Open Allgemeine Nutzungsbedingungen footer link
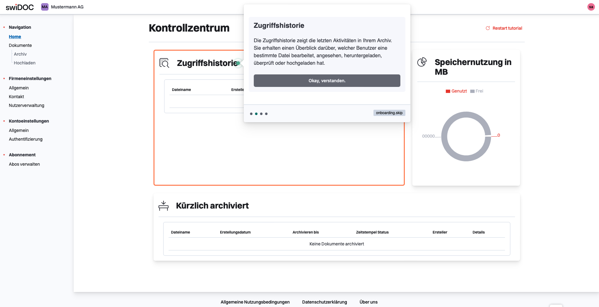This screenshot has height=307, width=599. (255, 302)
